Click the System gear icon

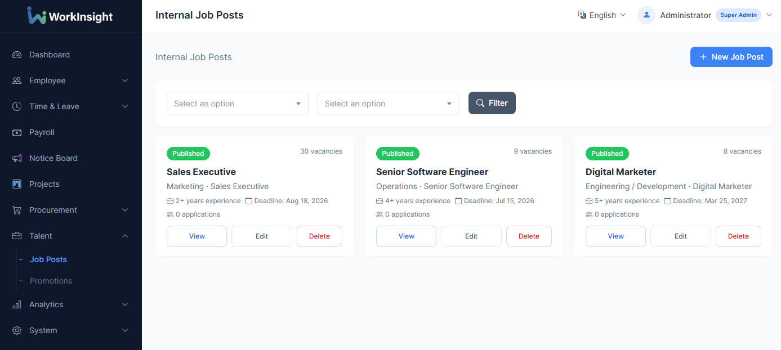(17, 330)
